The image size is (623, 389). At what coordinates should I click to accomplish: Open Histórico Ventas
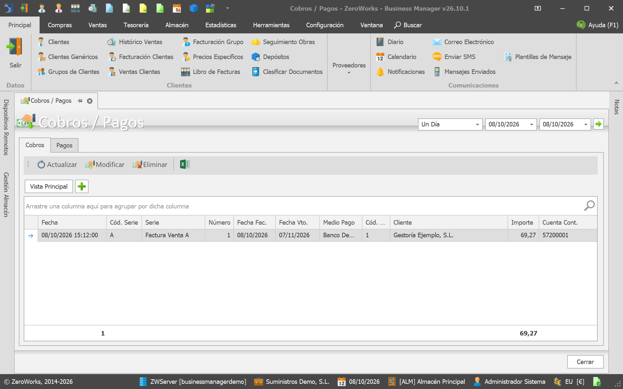135,42
